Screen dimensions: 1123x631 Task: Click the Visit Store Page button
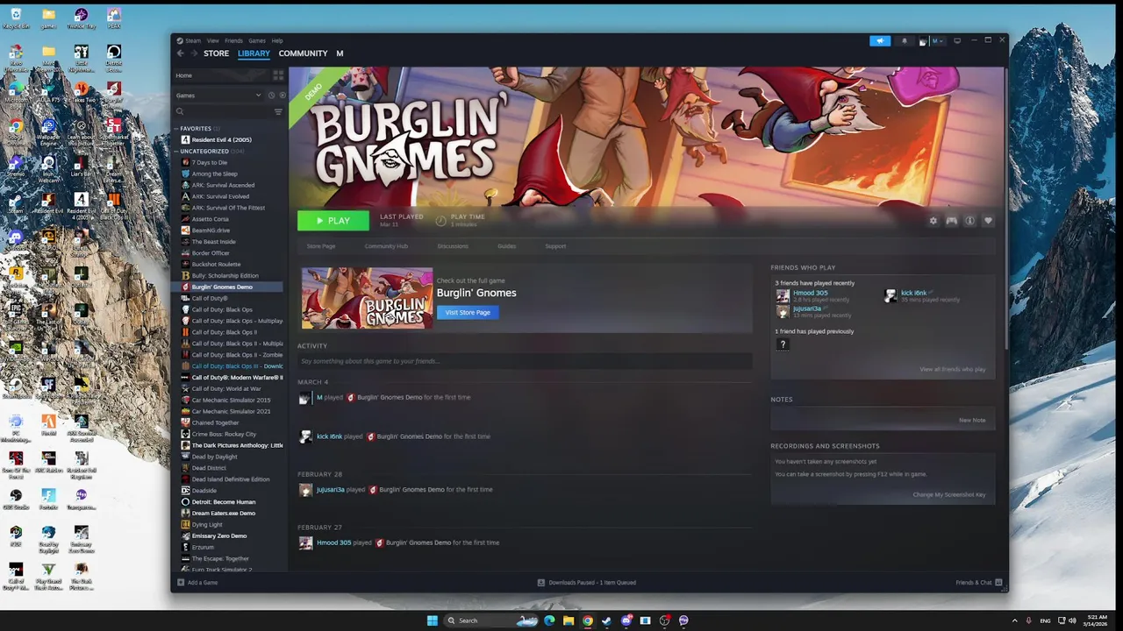(x=468, y=313)
